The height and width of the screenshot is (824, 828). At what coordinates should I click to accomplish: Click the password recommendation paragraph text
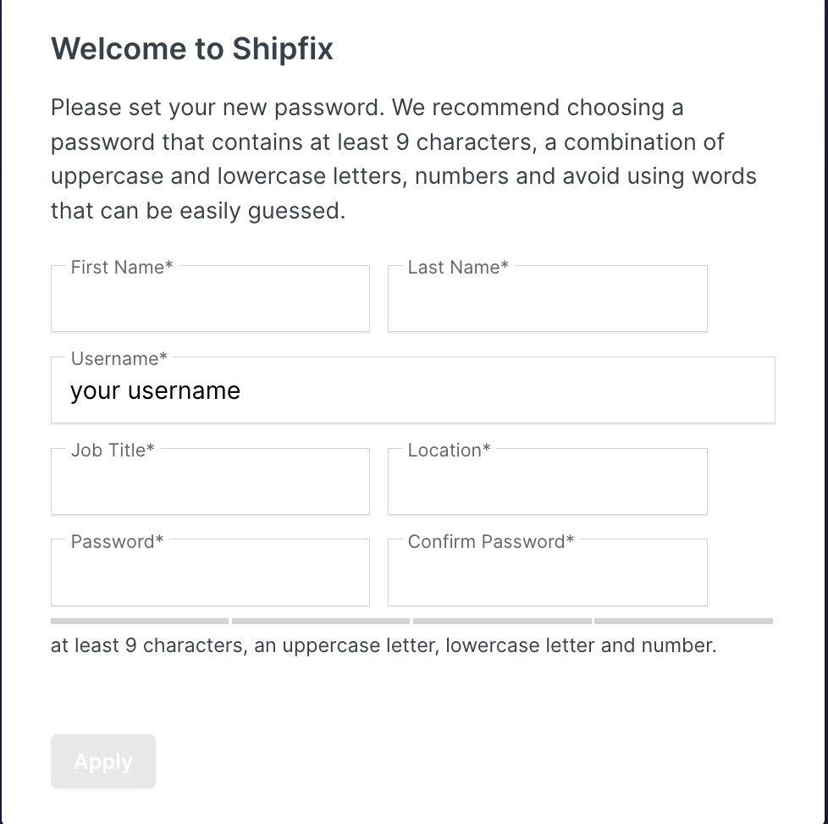403,159
